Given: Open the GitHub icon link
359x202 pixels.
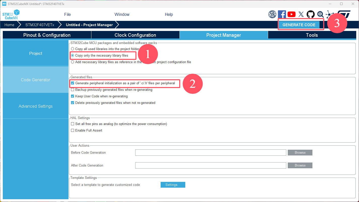Looking at the screenshot, I should tap(311, 14).
